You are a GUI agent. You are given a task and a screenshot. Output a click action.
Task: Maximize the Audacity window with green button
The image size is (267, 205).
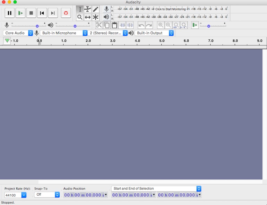[x=15, y=2]
